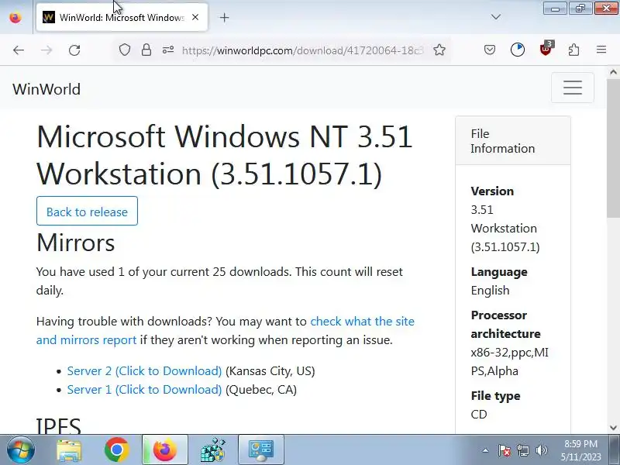Open Action Center flag icon
This screenshot has width=620, height=465.
click(x=505, y=450)
